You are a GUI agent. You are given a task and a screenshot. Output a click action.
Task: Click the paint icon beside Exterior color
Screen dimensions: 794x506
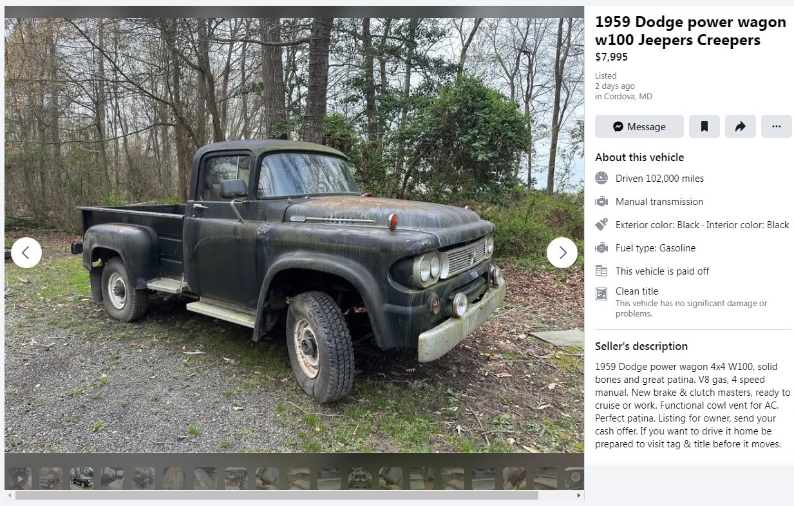[601, 225]
